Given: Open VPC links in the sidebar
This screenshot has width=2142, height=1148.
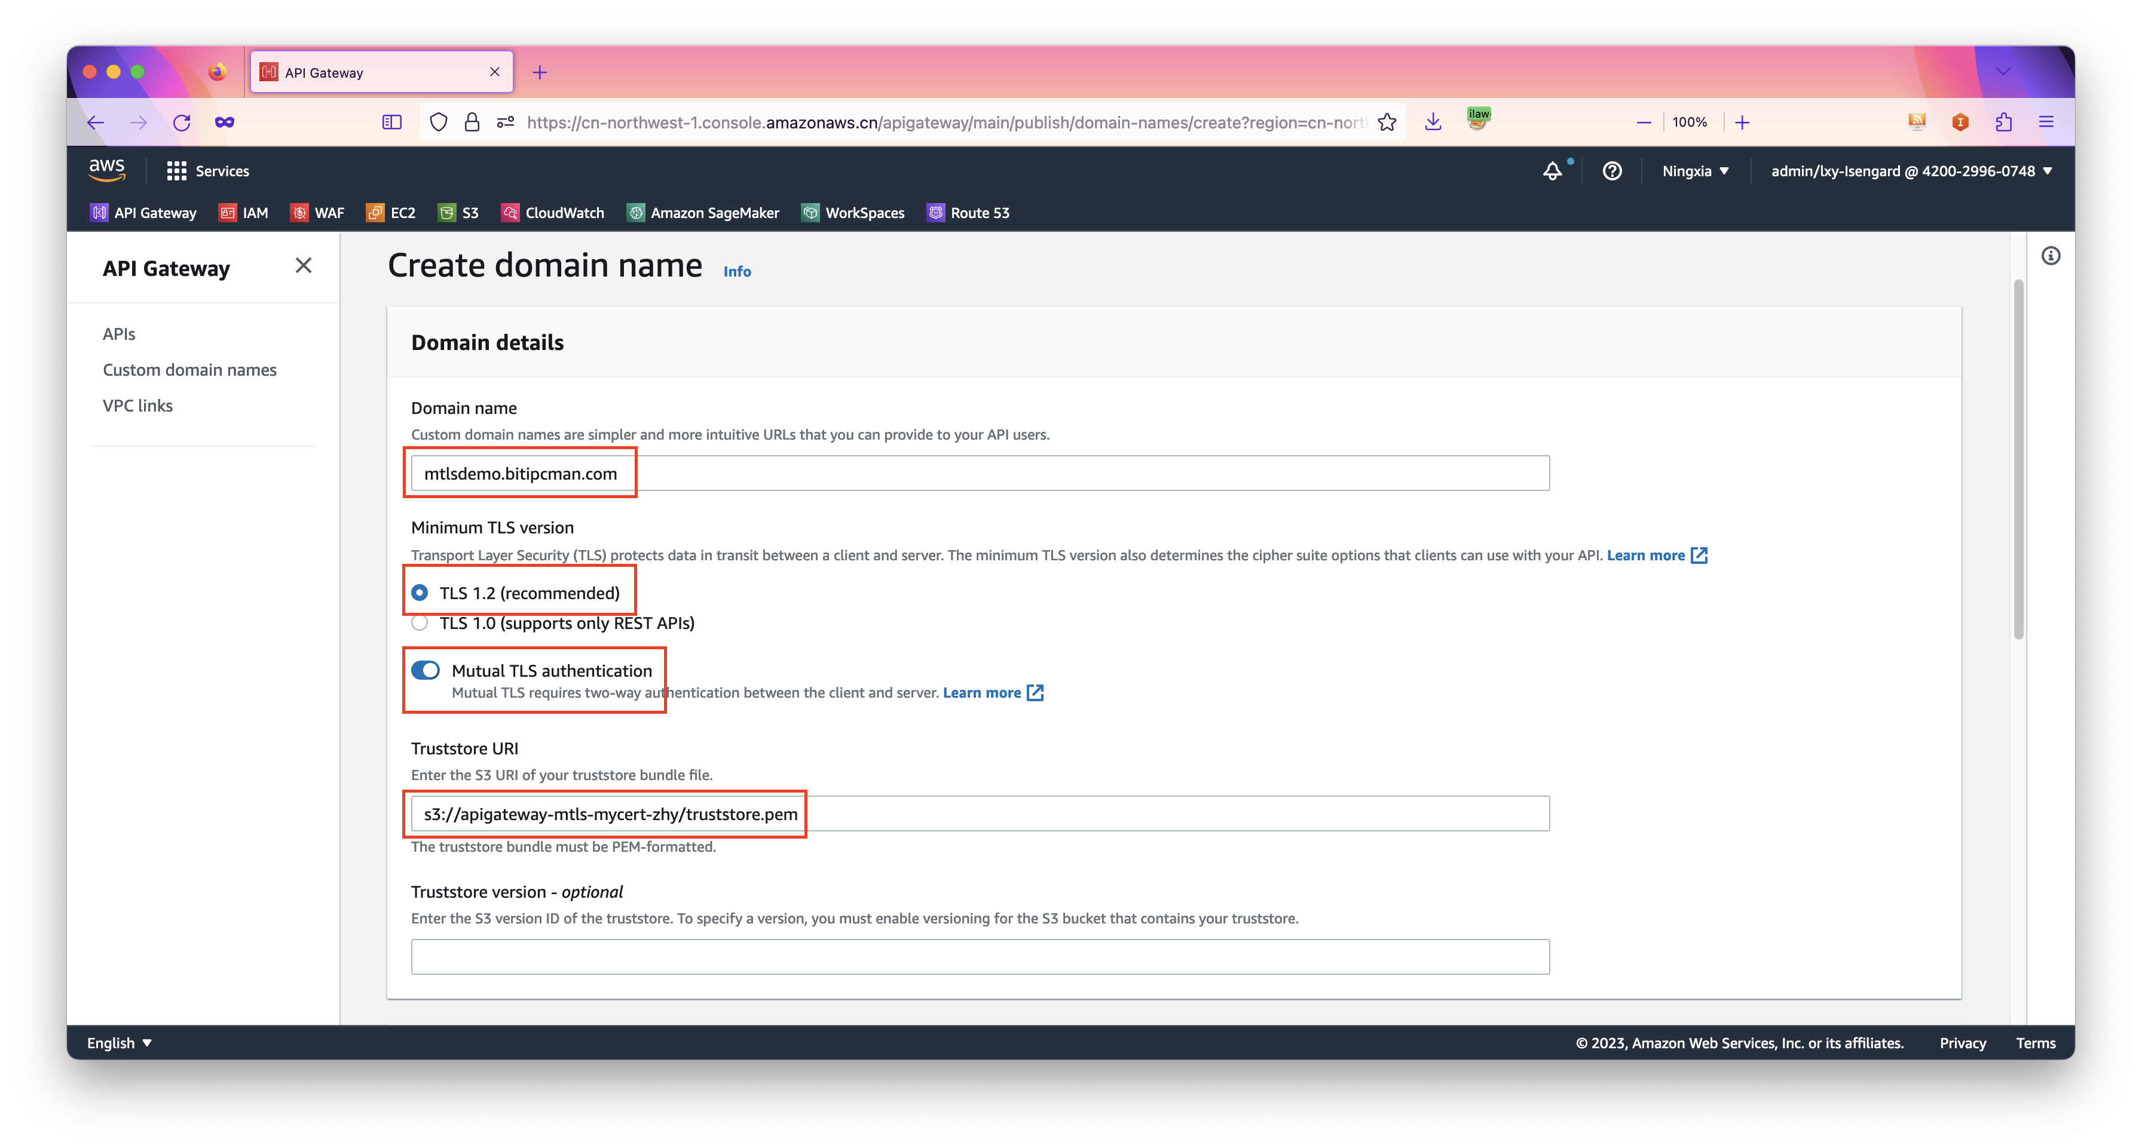Looking at the screenshot, I should [138, 406].
